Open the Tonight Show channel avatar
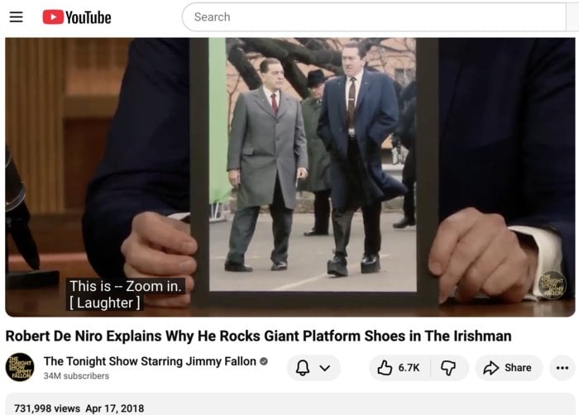Image resolution: width=579 pixels, height=415 pixels. pyautogui.click(x=20, y=367)
